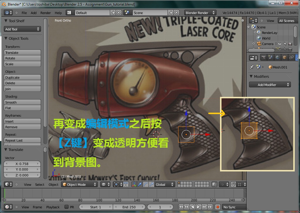This screenshot has width=300, height=213.
Task: Switch to the Object properties cube tab
Action: tap(284, 57)
